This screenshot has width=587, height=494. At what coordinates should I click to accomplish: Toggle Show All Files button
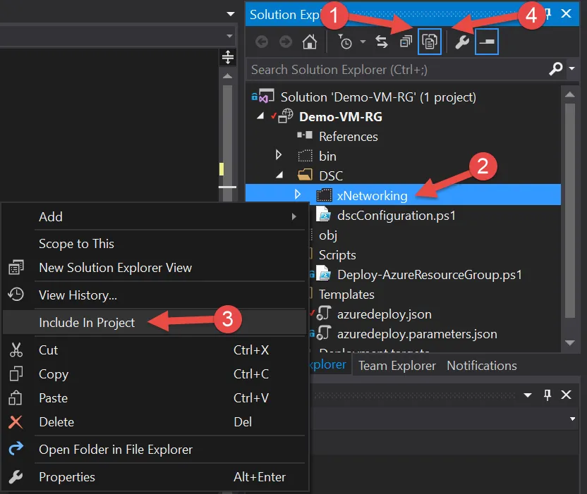point(430,42)
